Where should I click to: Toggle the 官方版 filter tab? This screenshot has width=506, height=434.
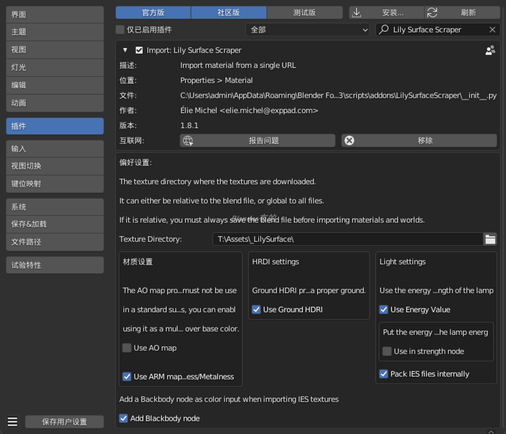153,13
